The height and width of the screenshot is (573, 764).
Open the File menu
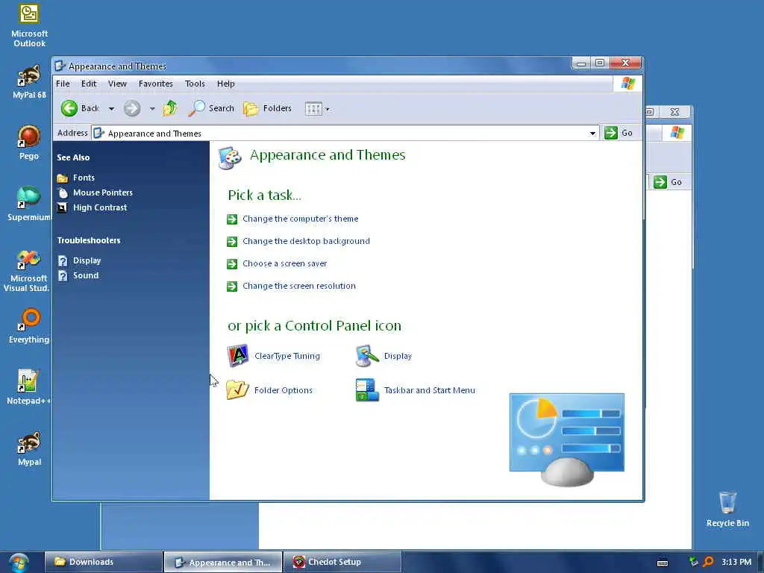coord(63,84)
